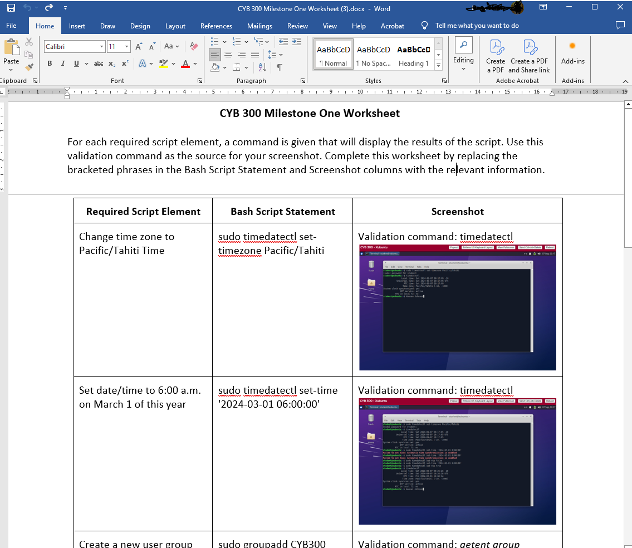Click the red Font Color button
Image resolution: width=632 pixels, height=548 pixels.
[x=185, y=63]
